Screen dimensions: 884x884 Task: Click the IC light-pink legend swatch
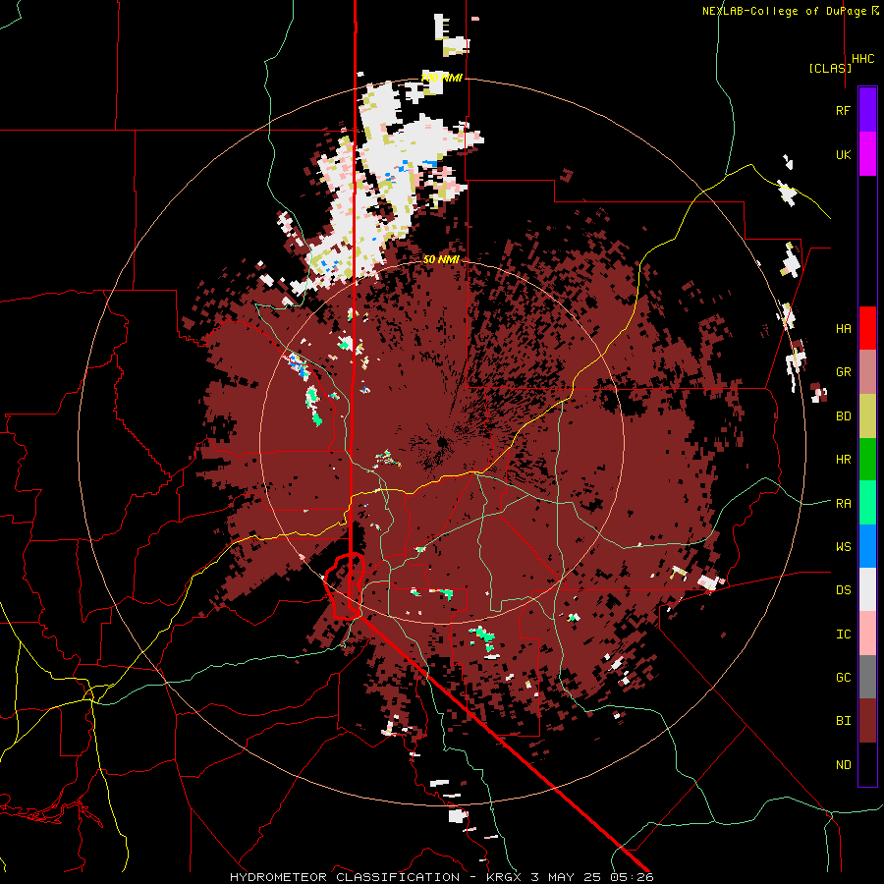click(867, 634)
